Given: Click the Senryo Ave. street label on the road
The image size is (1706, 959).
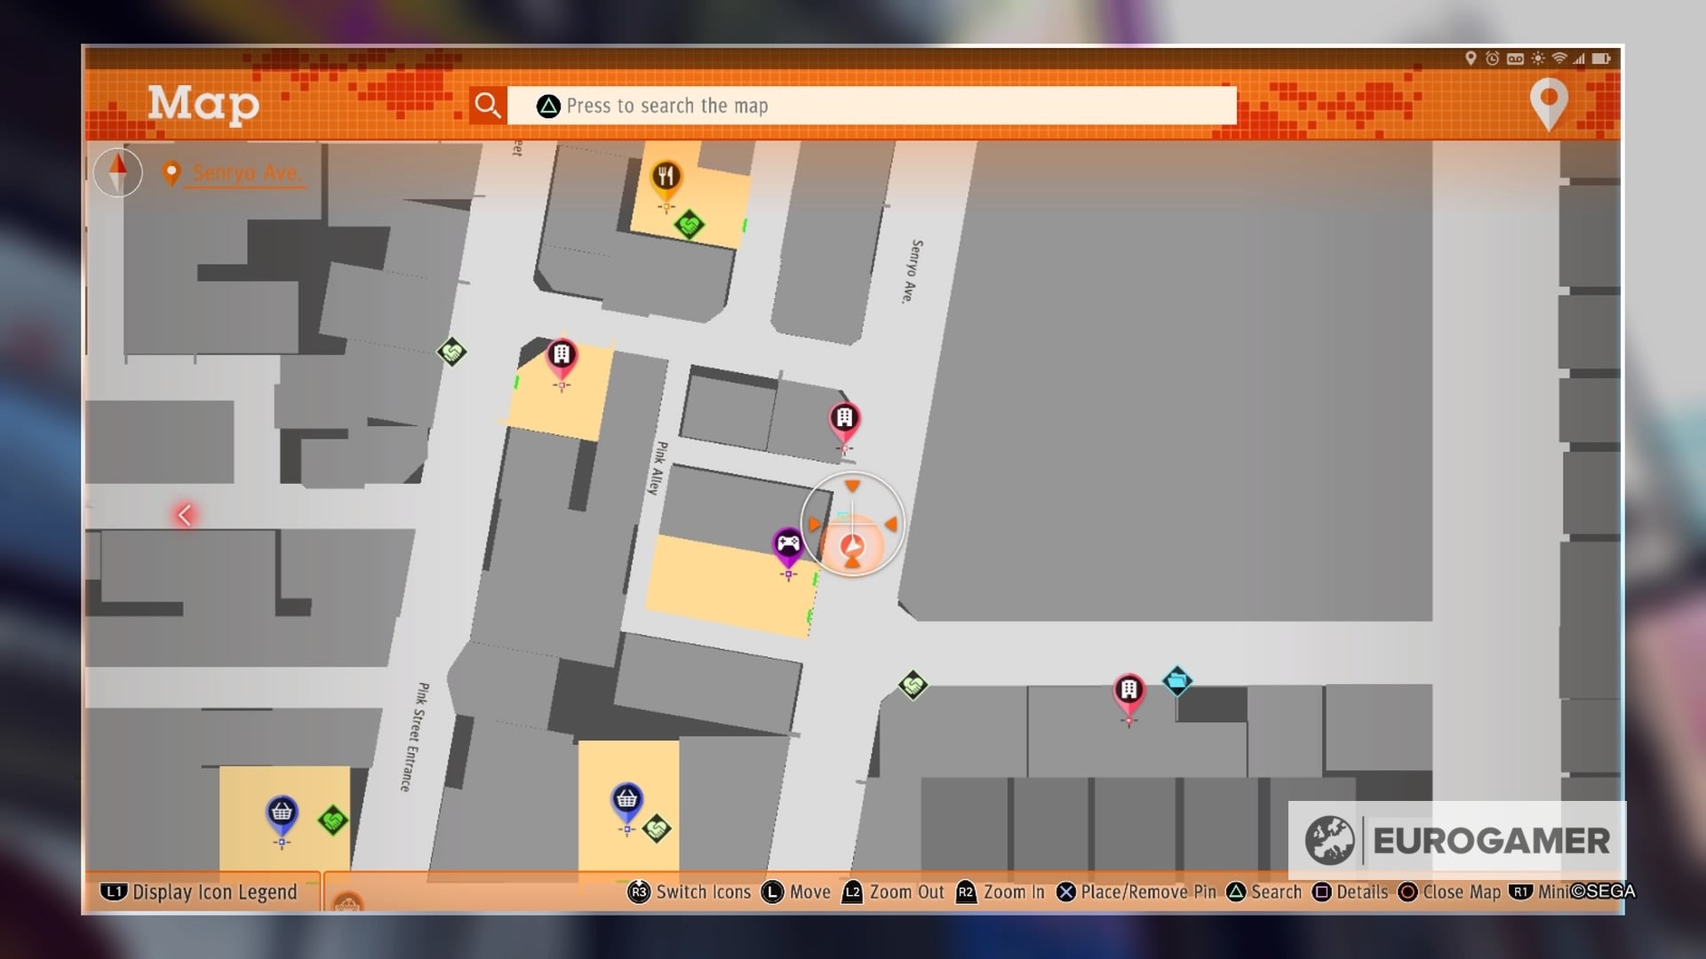Looking at the screenshot, I should click(913, 272).
